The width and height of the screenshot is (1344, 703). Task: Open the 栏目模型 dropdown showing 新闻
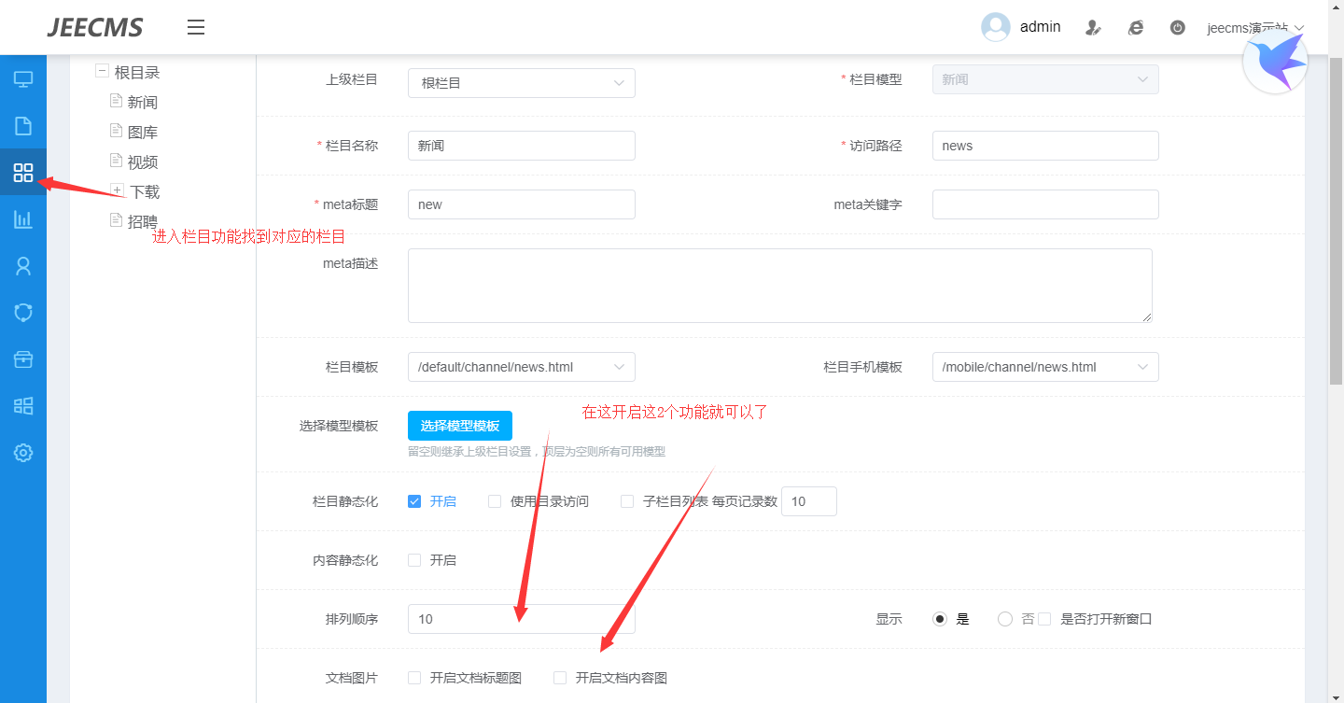[x=1045, y=79]
